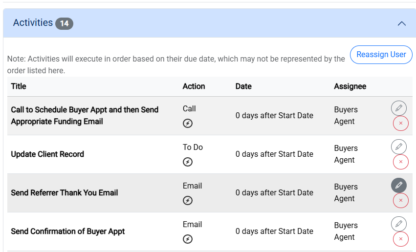
Task: Select Update Client Record activity title
Action: (x=47, y=154)
